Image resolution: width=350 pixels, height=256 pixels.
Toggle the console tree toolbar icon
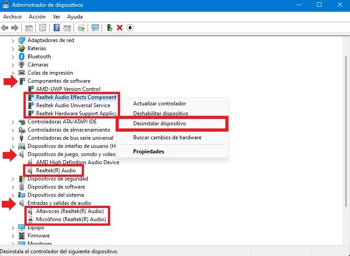coord(29,28)
